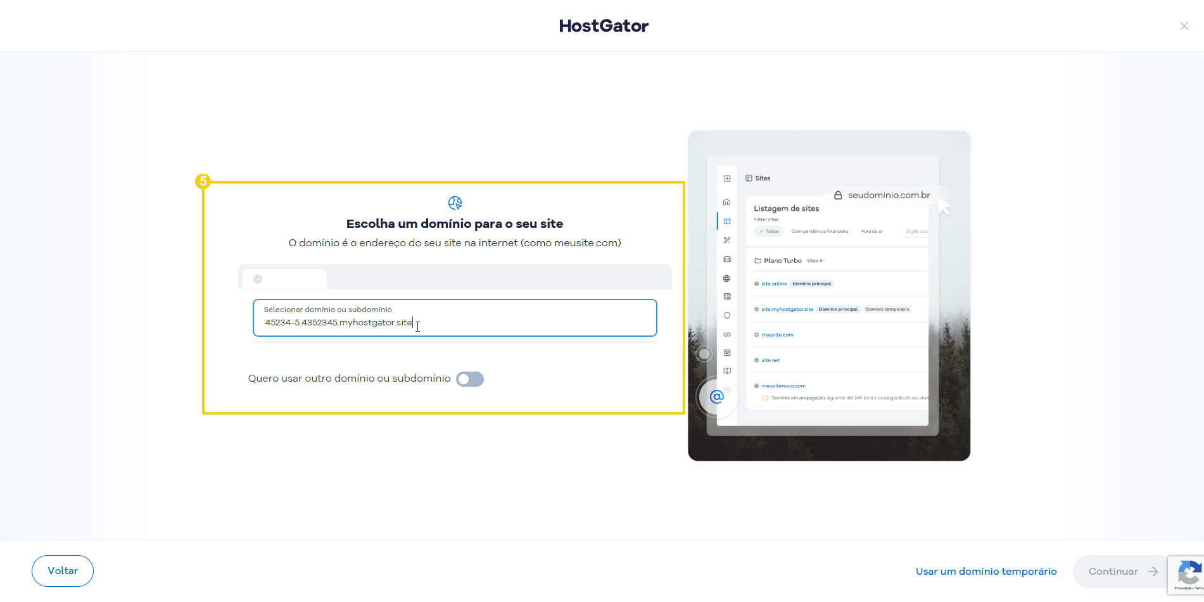Click the sites listing illustration image
Image resolution: width=1204 pixels, height=602 pixels.
tap(829, 296)
